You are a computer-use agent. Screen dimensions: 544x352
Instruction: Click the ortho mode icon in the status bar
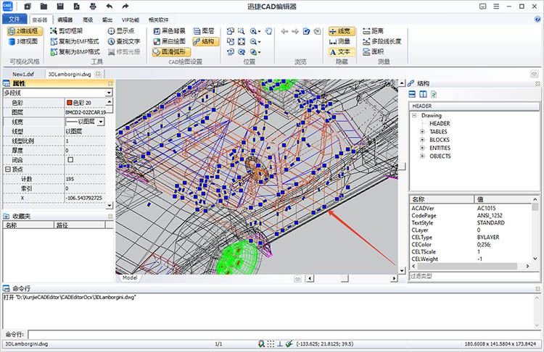[x=280, y=344]
